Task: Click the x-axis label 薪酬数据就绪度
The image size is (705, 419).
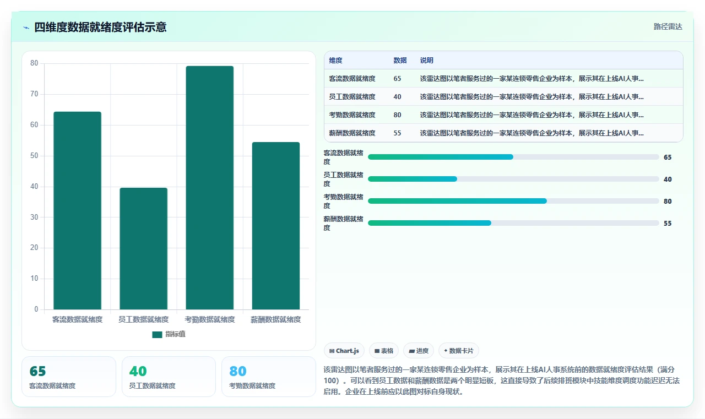Action: 276,319
